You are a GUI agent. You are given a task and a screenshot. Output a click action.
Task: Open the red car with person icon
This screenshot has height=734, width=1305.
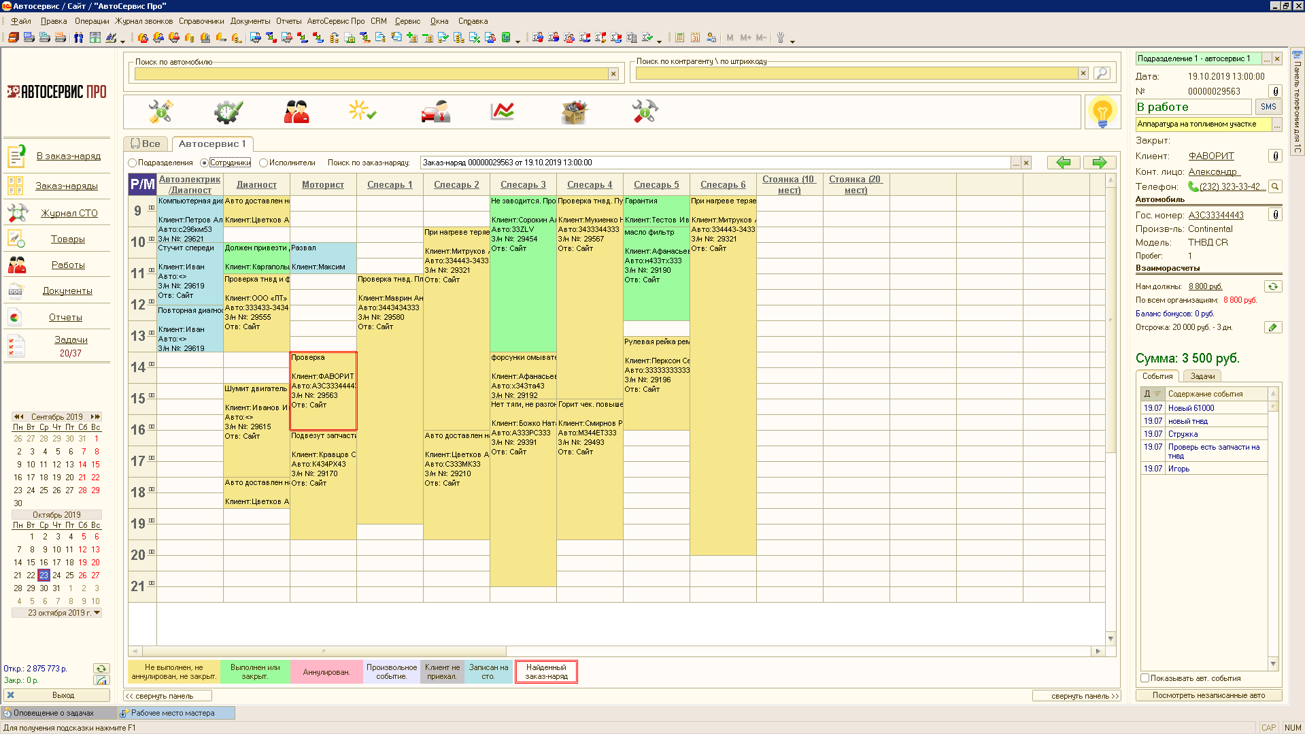point(435,112)
